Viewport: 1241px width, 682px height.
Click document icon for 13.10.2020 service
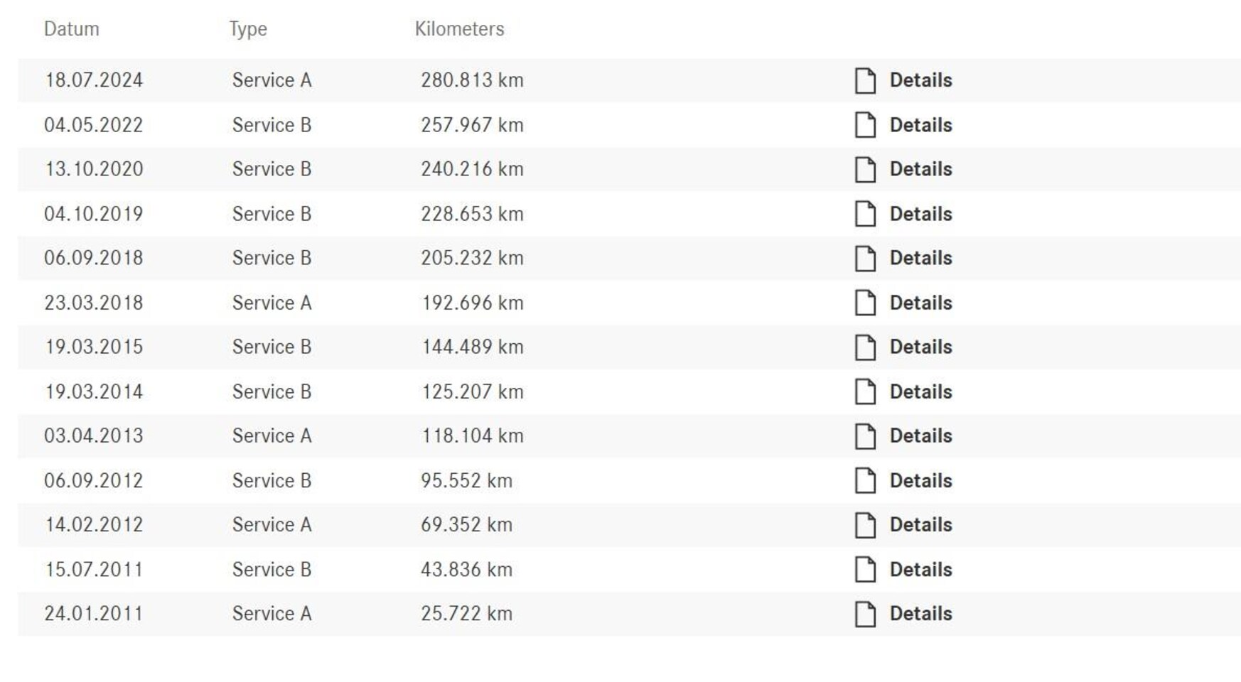click(865, 170)
